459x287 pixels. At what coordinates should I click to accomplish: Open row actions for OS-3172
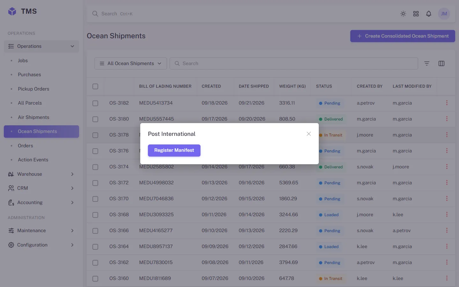pyautogui.click(x=447, y=182)
